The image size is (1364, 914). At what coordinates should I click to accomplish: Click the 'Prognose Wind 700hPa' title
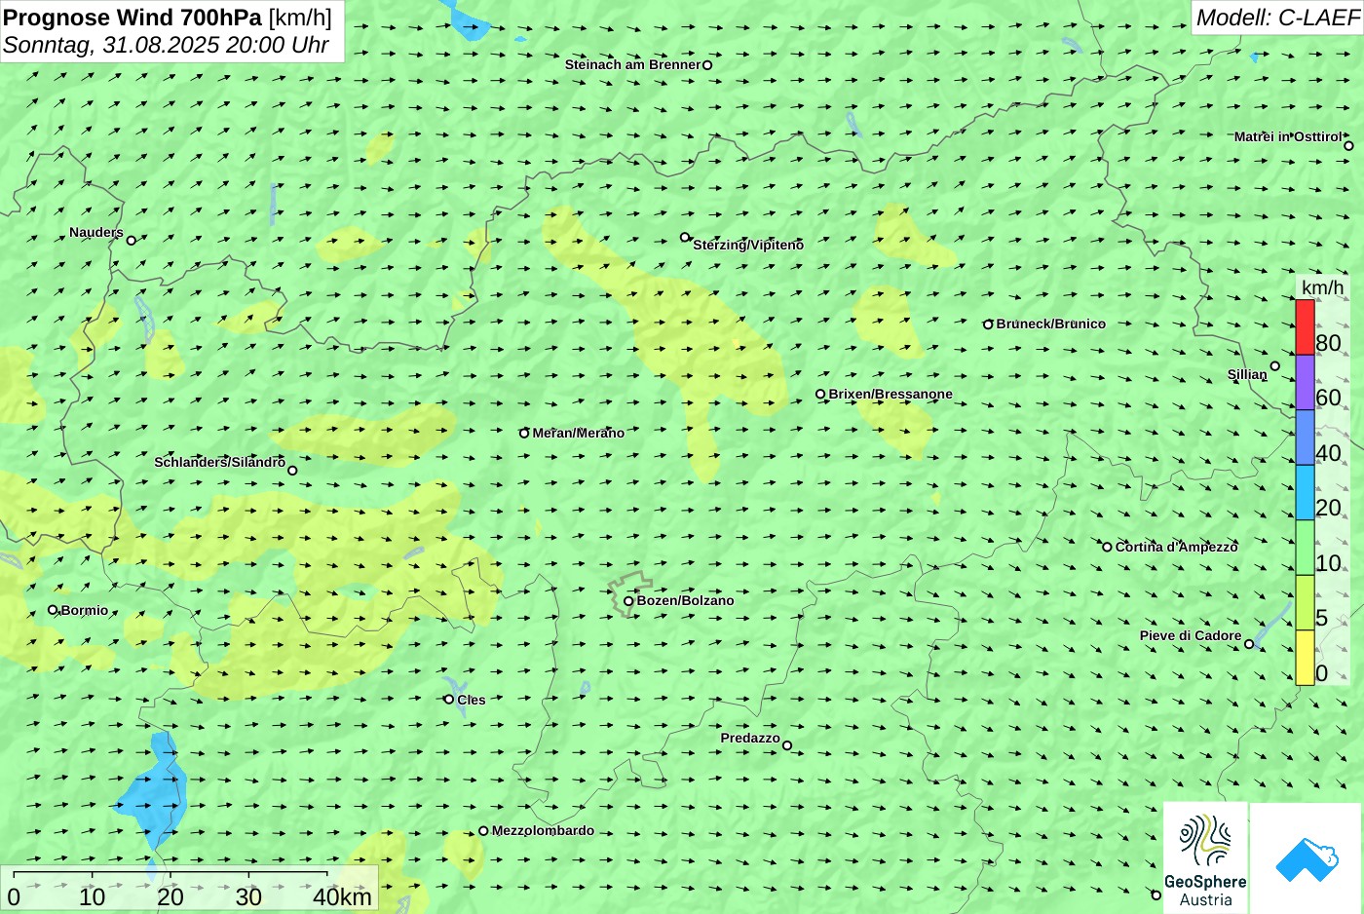(x=133, y=18)
